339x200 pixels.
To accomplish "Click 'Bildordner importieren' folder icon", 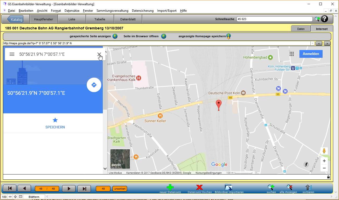I will (x=229, y=187).
